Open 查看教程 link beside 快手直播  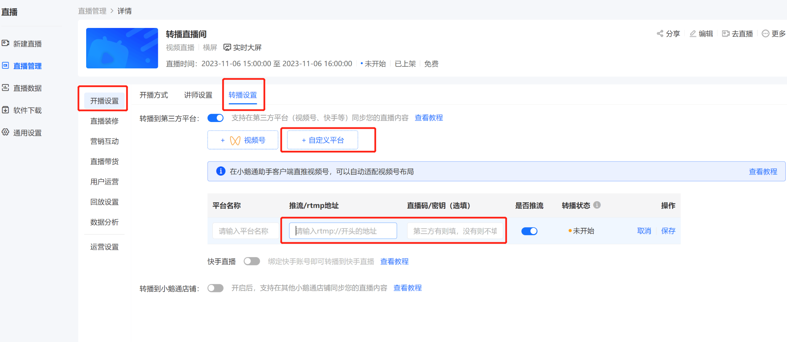(x=394, y=261)
